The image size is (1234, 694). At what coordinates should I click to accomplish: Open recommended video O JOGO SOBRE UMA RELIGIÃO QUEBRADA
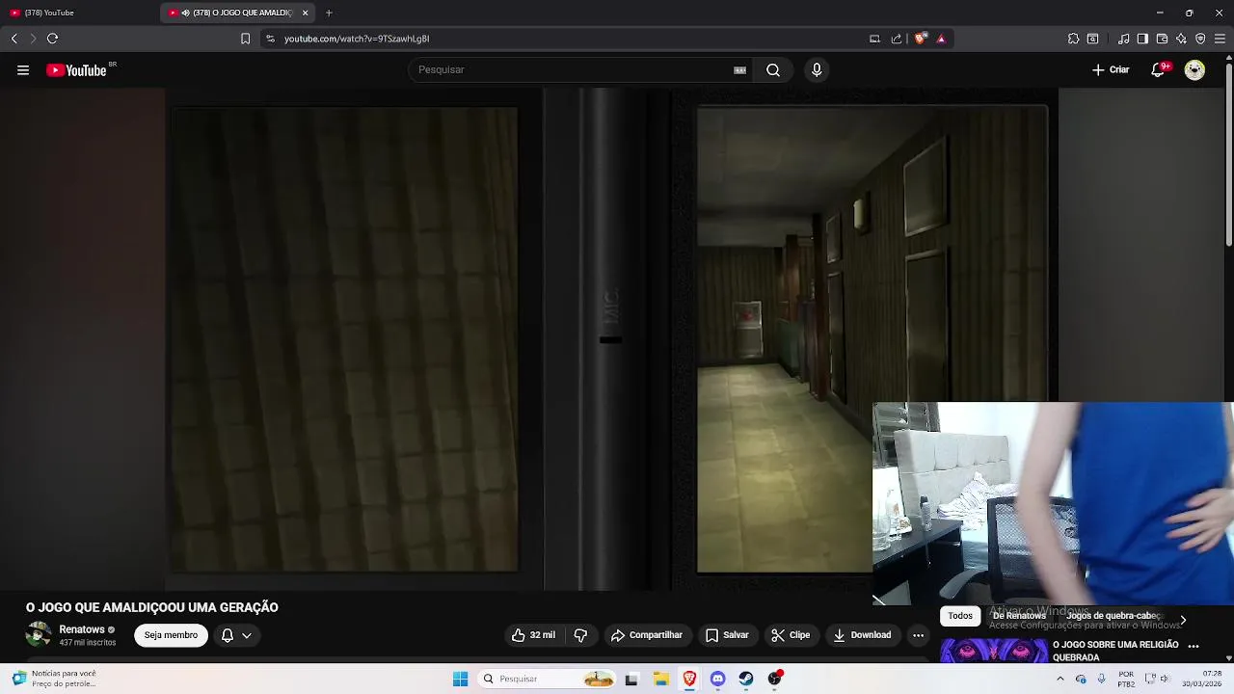click(x=1115, y=651)
